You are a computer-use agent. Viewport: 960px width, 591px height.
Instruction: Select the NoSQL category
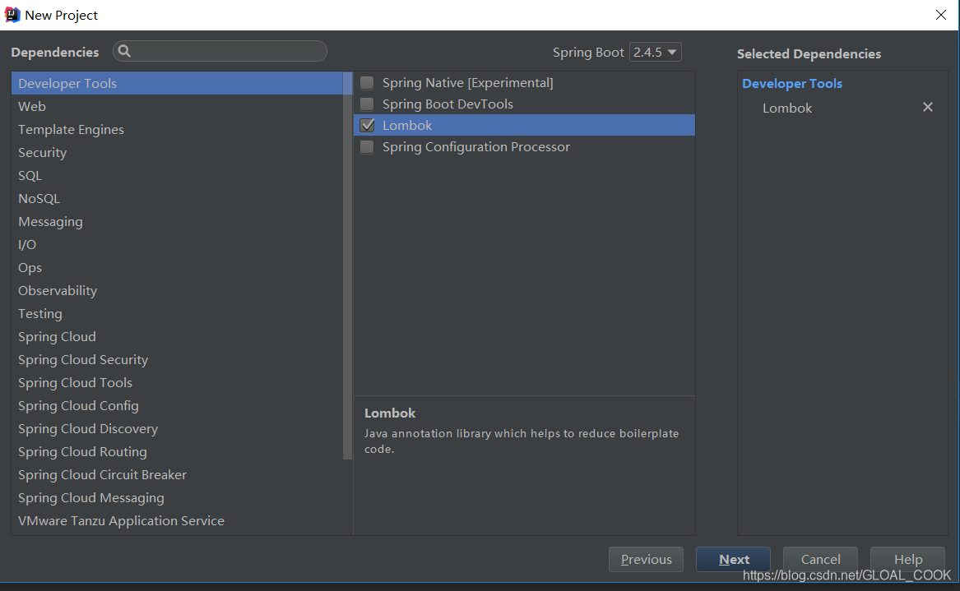(178, 199)
